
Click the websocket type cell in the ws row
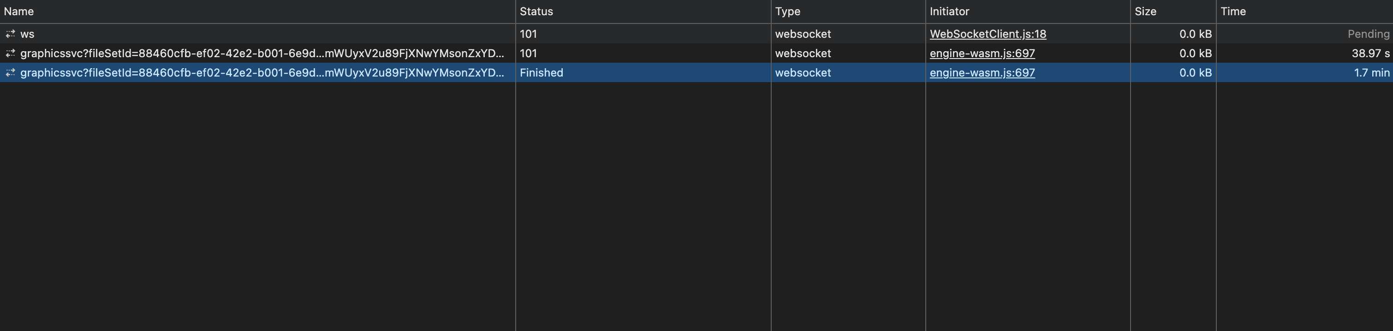803,34
